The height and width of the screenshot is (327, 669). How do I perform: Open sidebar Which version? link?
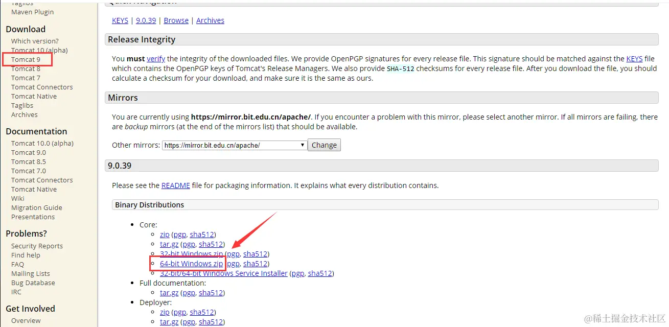(35, 41)
